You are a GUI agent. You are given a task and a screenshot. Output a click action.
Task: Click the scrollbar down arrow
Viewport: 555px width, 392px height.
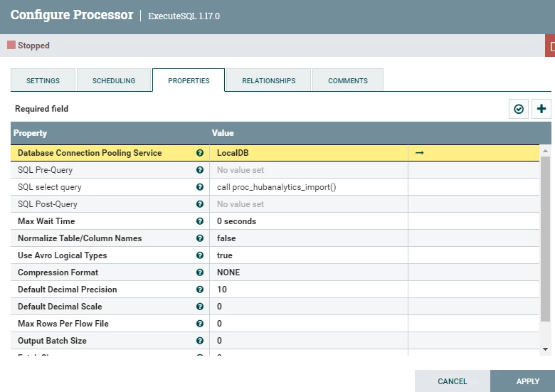click(546, 349)
